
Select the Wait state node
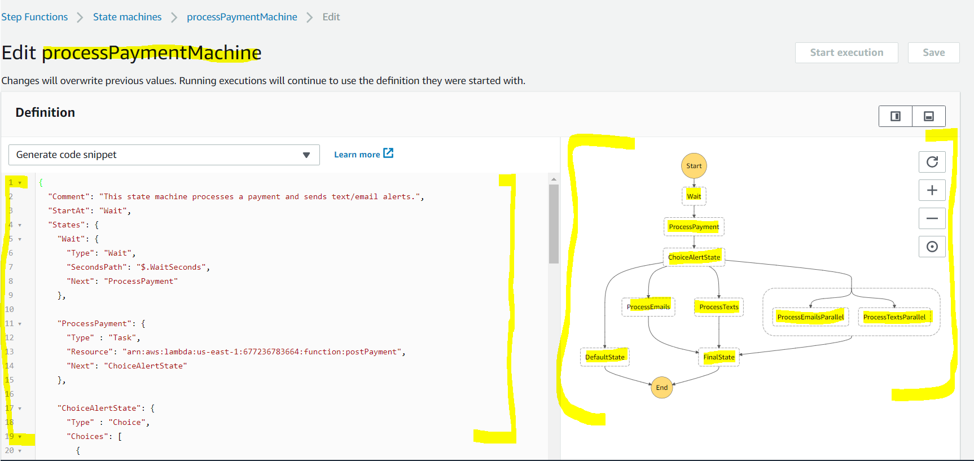(x=694, y=196)
